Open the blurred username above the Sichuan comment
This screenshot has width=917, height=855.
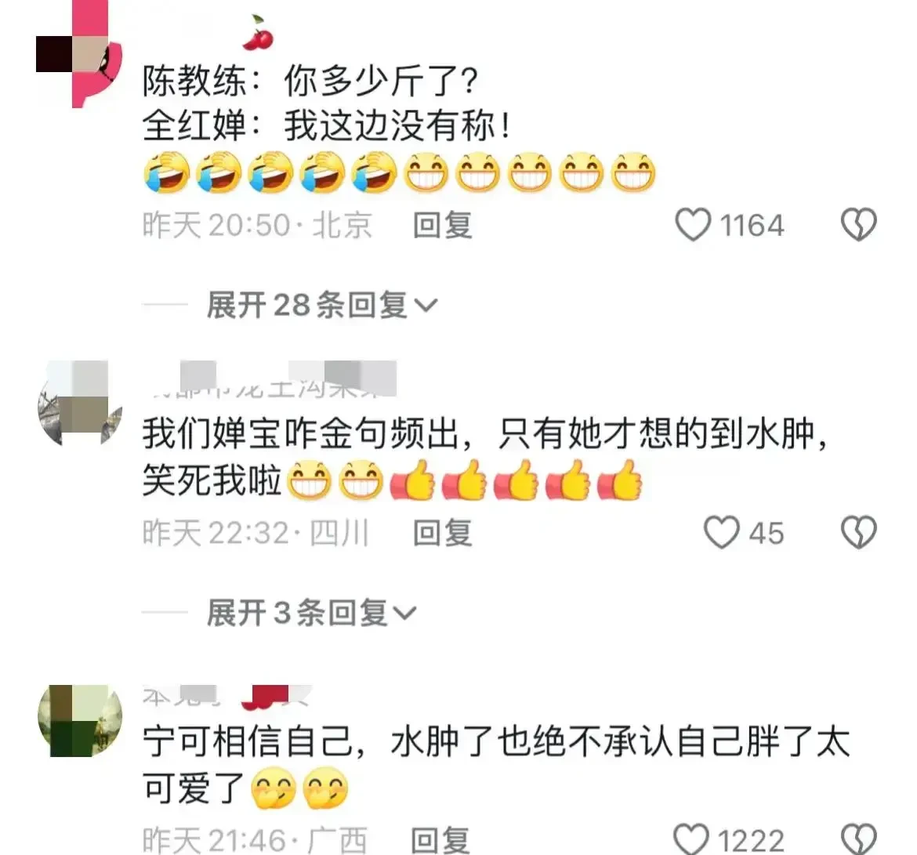tap(270, 379)
